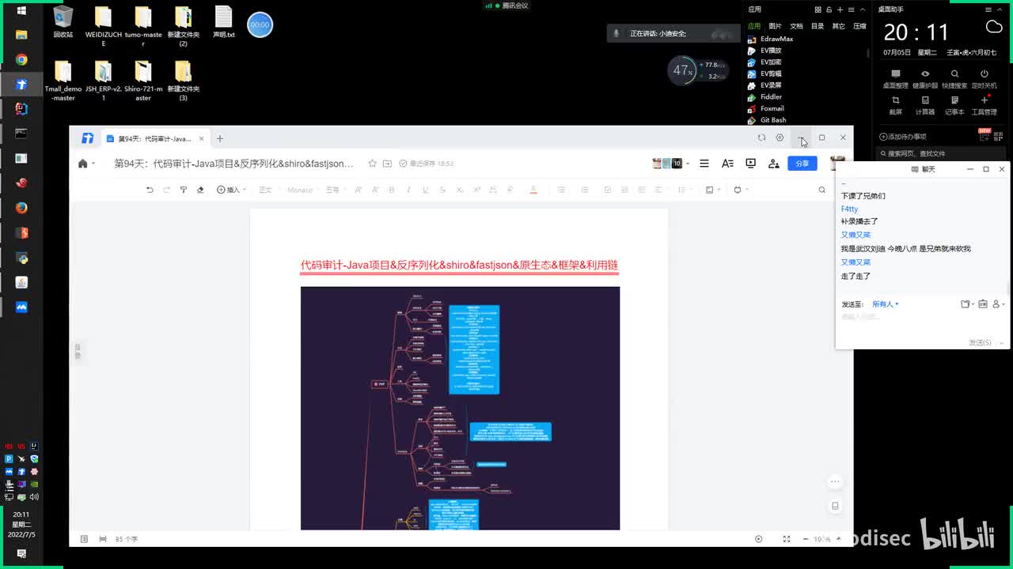Image resolution: width=1013 pixels, height=569 pixels.
Task: Open the Monaco font dropdown
Action: pos(303,190)
